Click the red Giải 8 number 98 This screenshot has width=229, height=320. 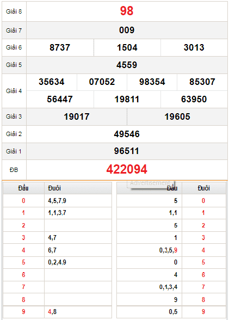[127, 11]
